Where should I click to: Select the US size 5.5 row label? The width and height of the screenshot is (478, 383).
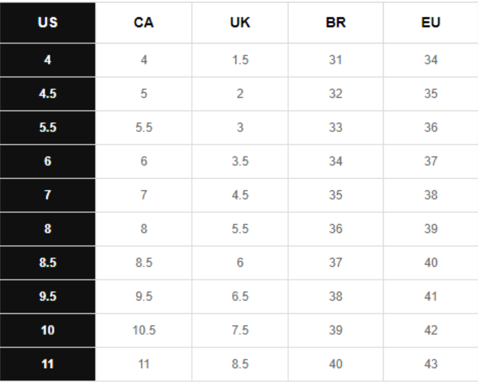pyautogui.click(x=48, y=128)
